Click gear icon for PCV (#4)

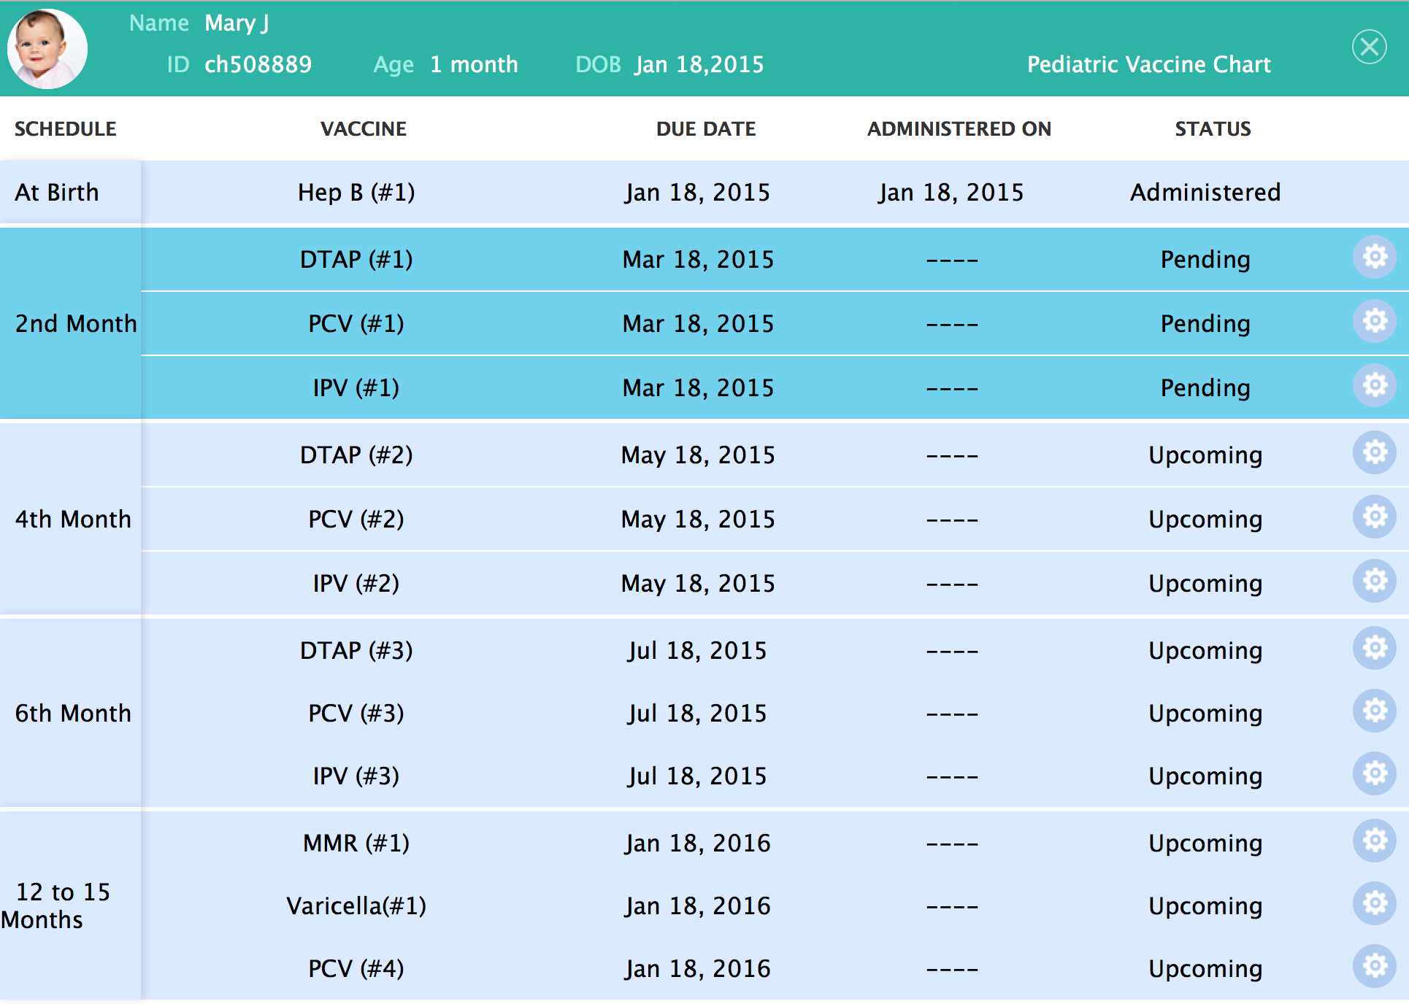[1375, 966]
